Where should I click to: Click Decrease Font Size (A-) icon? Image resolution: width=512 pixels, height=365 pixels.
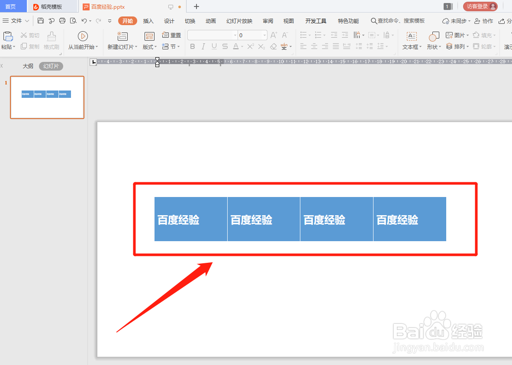point(285,35)
